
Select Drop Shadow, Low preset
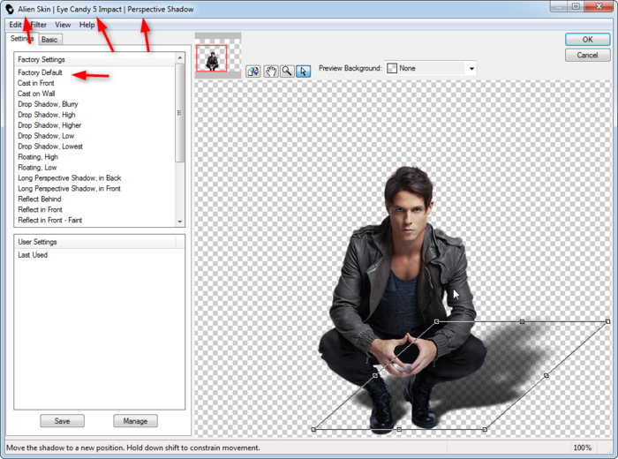click(46, 136)
